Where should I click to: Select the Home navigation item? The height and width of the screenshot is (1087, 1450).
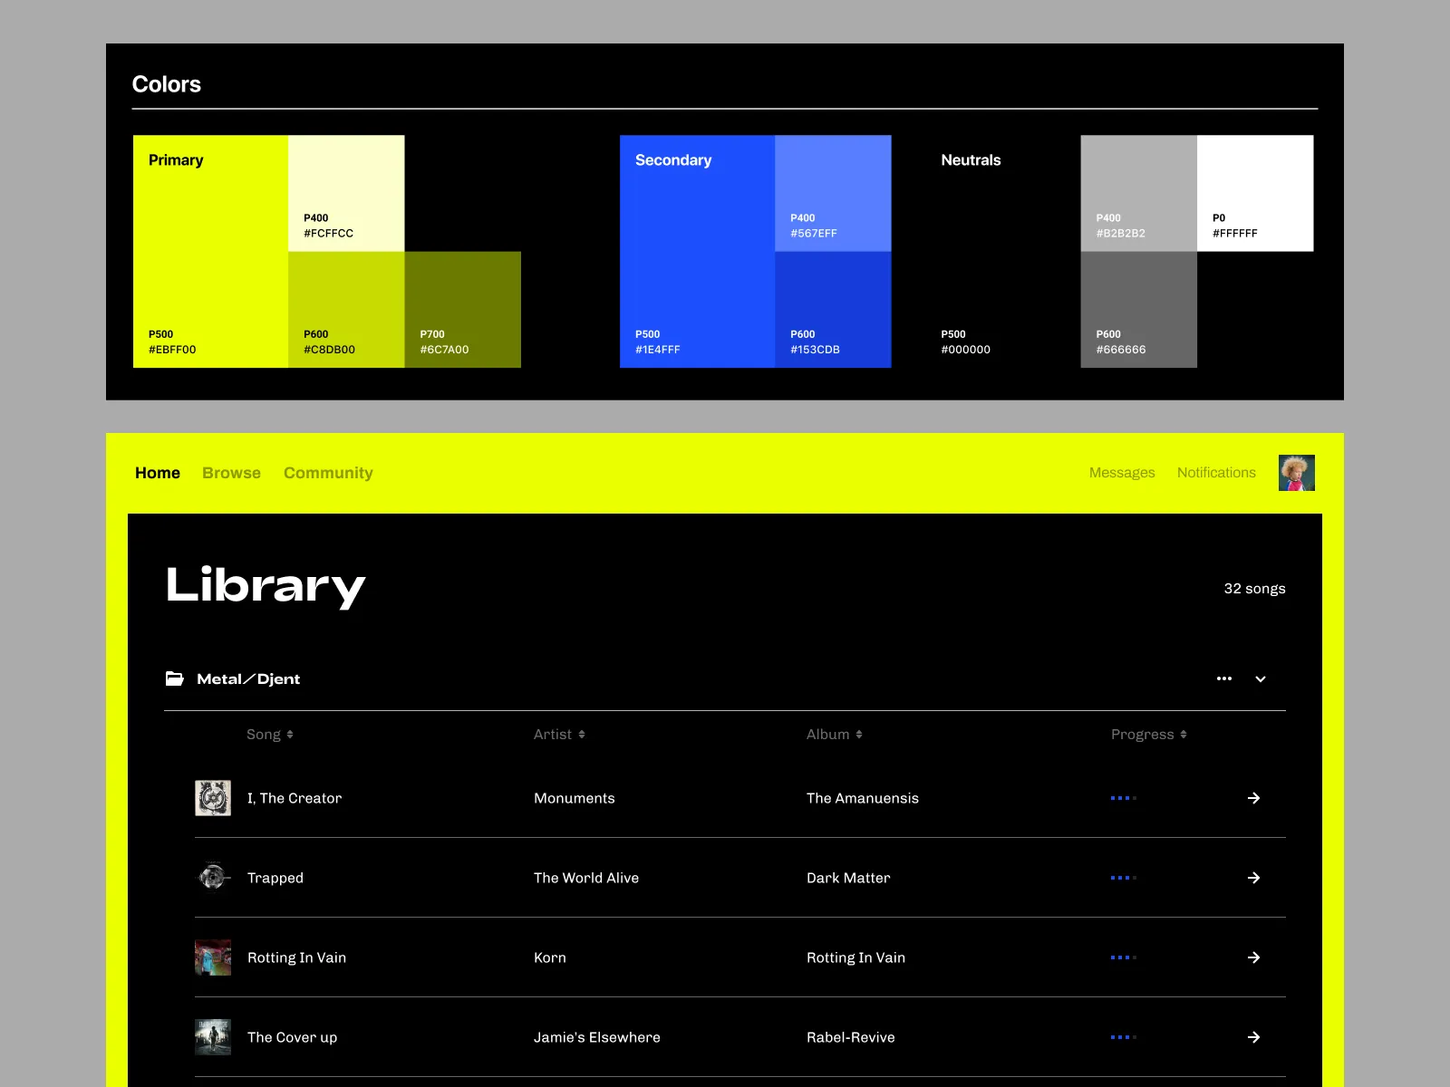[x=157, y=472]
